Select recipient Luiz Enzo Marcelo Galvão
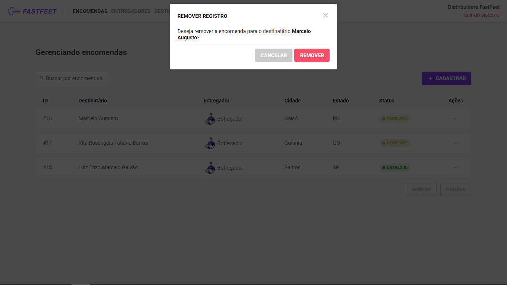 click(108, 167)
